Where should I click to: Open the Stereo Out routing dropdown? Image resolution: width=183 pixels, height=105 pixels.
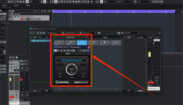(x=89, y=33)
